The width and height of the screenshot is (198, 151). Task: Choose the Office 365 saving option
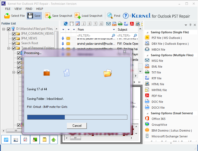click(158, 119)
